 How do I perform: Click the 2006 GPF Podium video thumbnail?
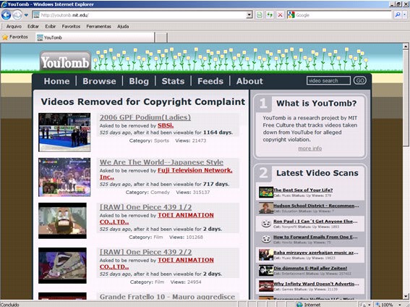point(64,133)
